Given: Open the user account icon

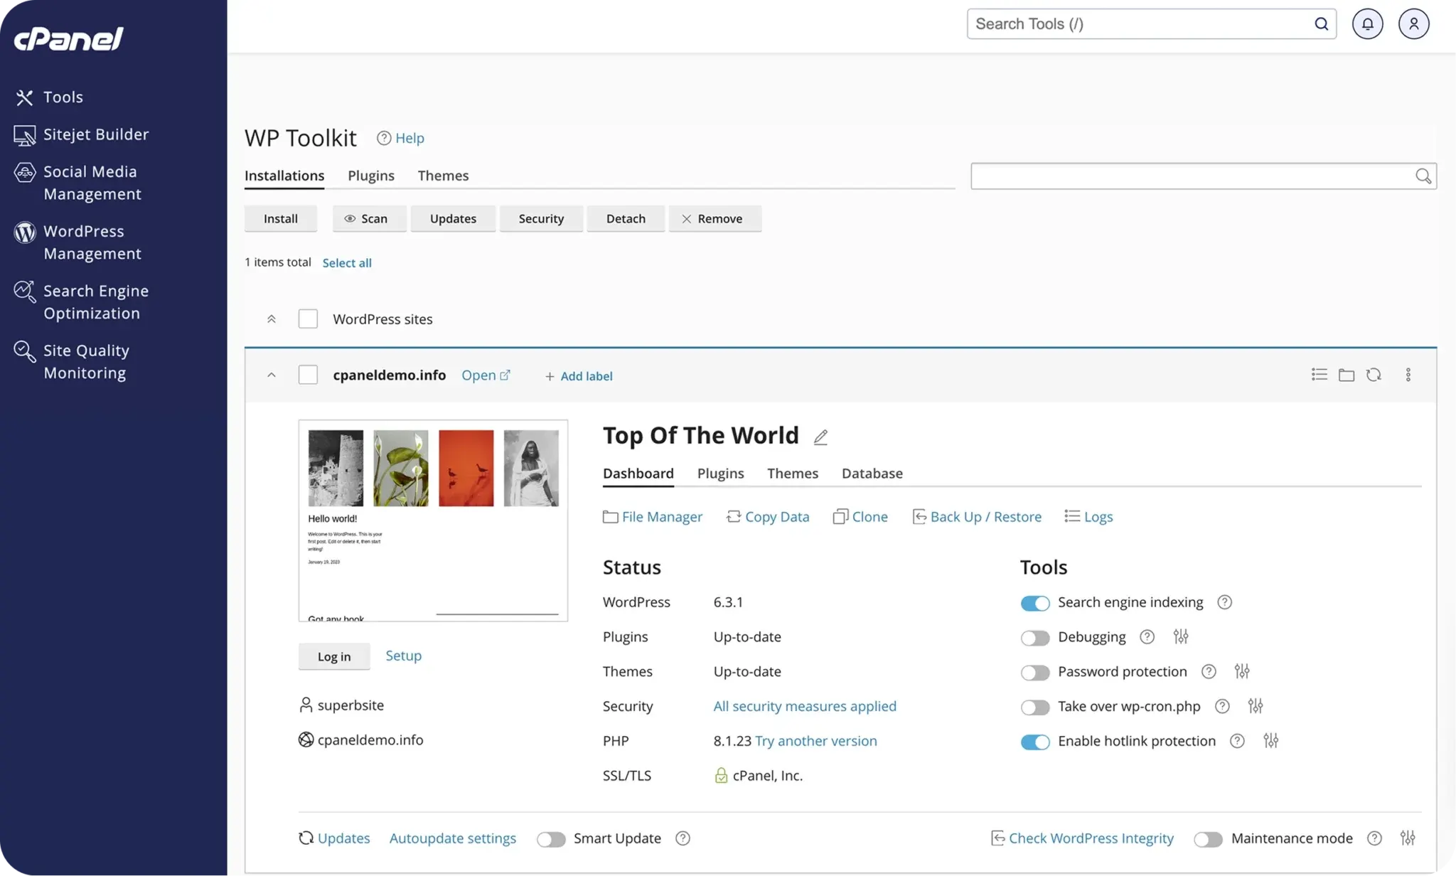Looking at the screenshot, I should click(x=1413, y=23).
